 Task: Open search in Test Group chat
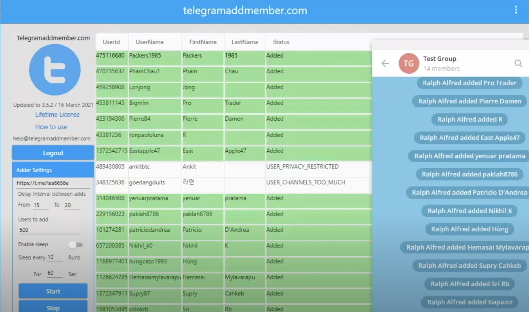518,63
